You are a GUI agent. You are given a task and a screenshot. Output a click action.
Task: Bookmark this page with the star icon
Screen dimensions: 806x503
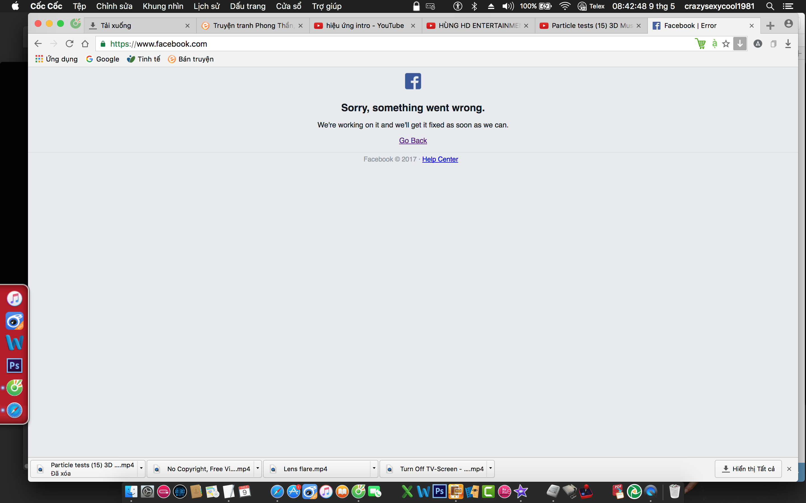(726, 44)
